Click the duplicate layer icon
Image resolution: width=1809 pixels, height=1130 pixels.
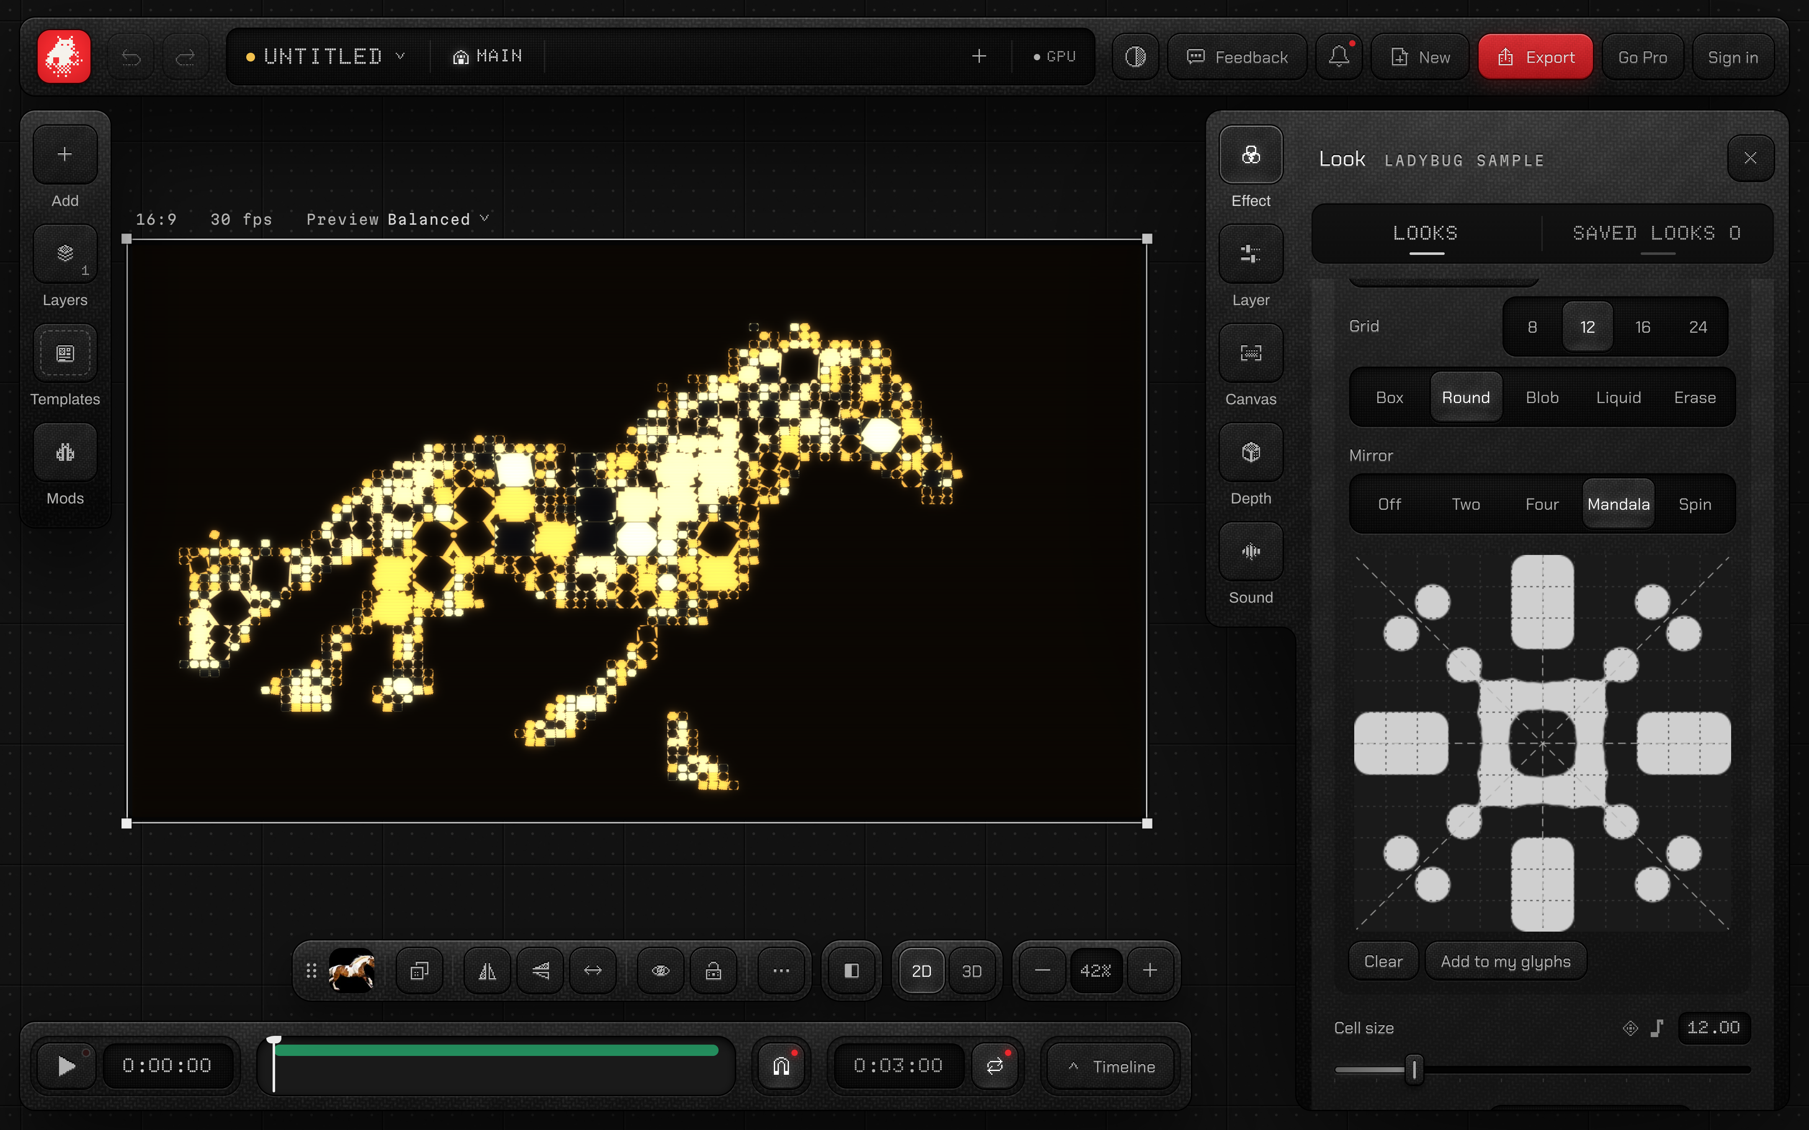419,971
